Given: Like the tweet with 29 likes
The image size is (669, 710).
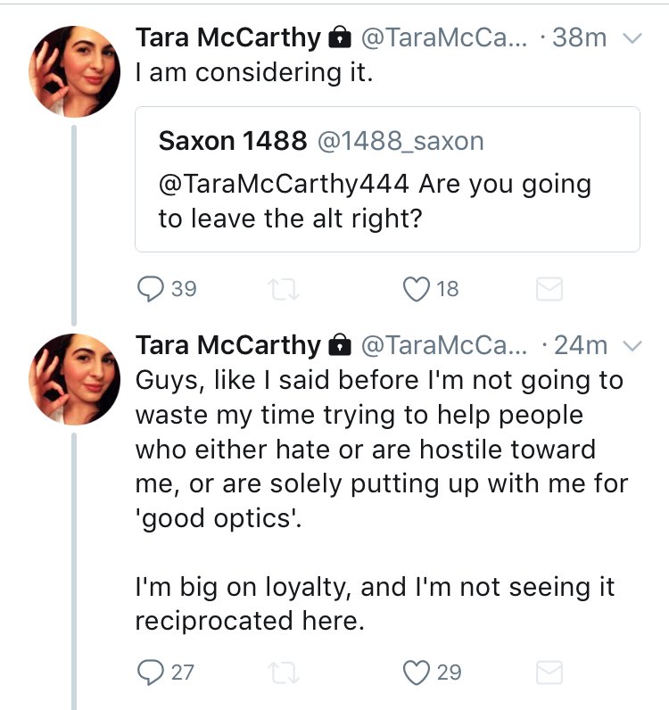Looking at the screenshot, I should (417, 672).
